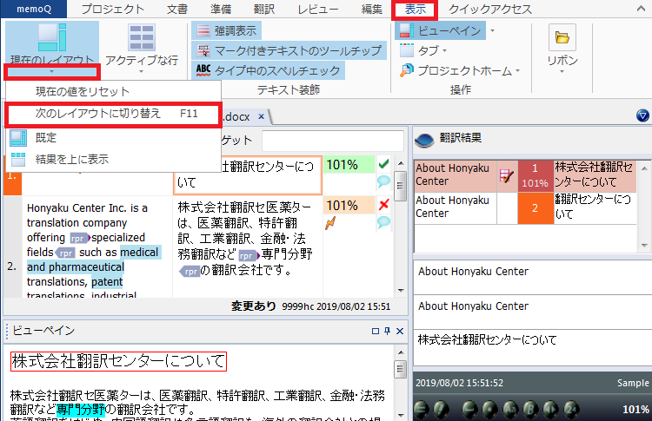Click the lightning bolt warning icon in row two
This screenshot has height=421, width=652.
click(329, 223)
